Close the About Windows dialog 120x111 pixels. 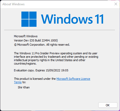tap(116, 4)
